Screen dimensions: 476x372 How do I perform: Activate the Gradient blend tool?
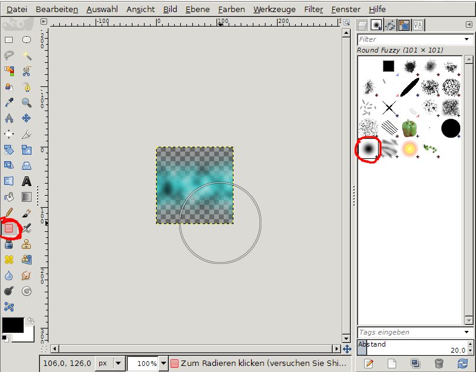(x=27, y=197)
